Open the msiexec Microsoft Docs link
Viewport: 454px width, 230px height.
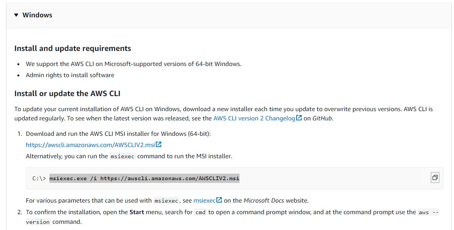(x=204, y=200)
